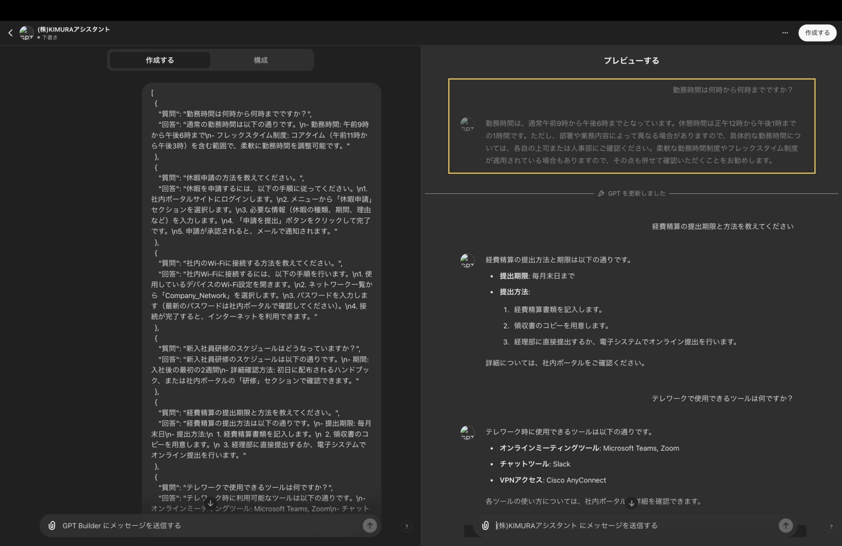The image size is (842, 546).
Task: Go back using the left chevron arrow
Action: (x=11, y=33)
